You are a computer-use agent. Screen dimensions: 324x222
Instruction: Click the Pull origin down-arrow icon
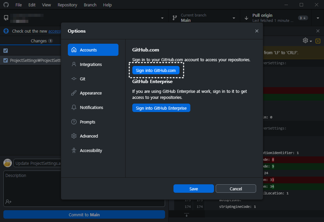[x=246, y=18]
